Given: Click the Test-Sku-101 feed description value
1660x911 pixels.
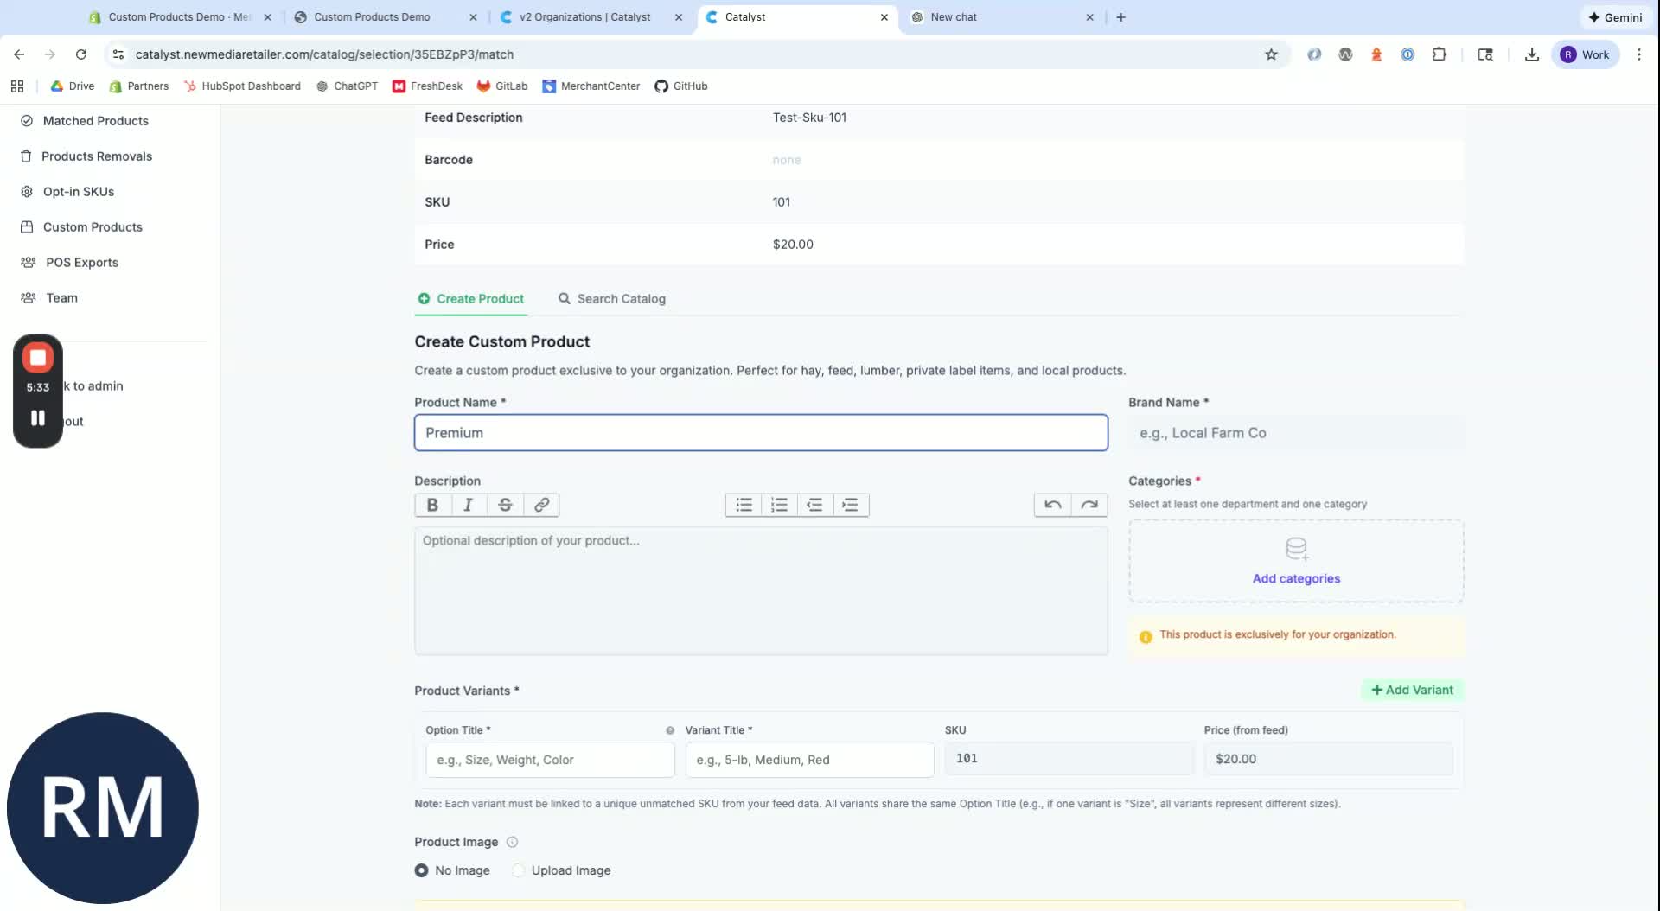Looking at the screenshot, I should coord(809,118).
